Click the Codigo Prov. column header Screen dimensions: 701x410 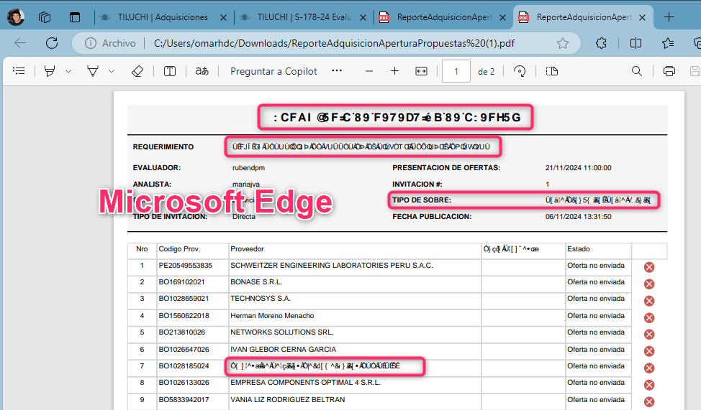pos(179,249)
